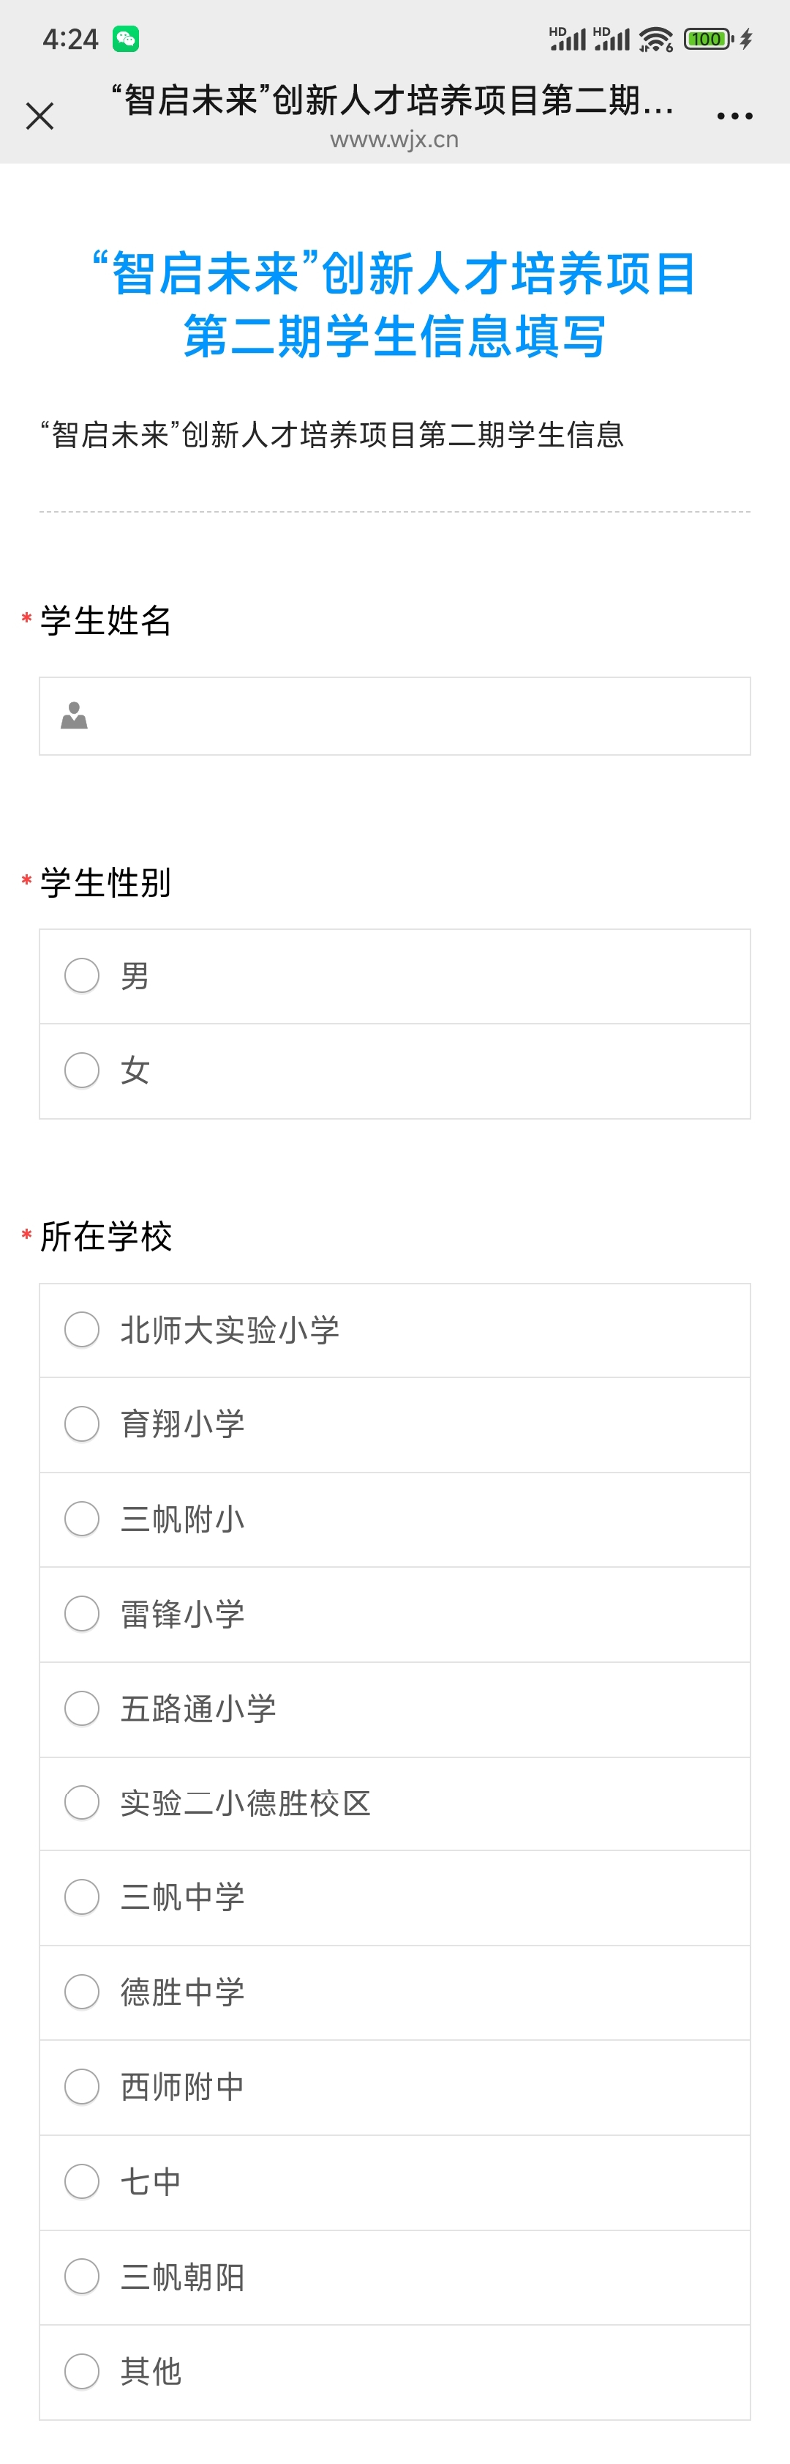Tap the battery indicator icon
The width and height of the screenshot is (790, 2464).
coord(708,40)
